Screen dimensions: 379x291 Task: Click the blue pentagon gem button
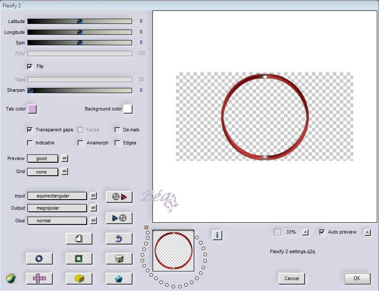[x=119, y=278]
